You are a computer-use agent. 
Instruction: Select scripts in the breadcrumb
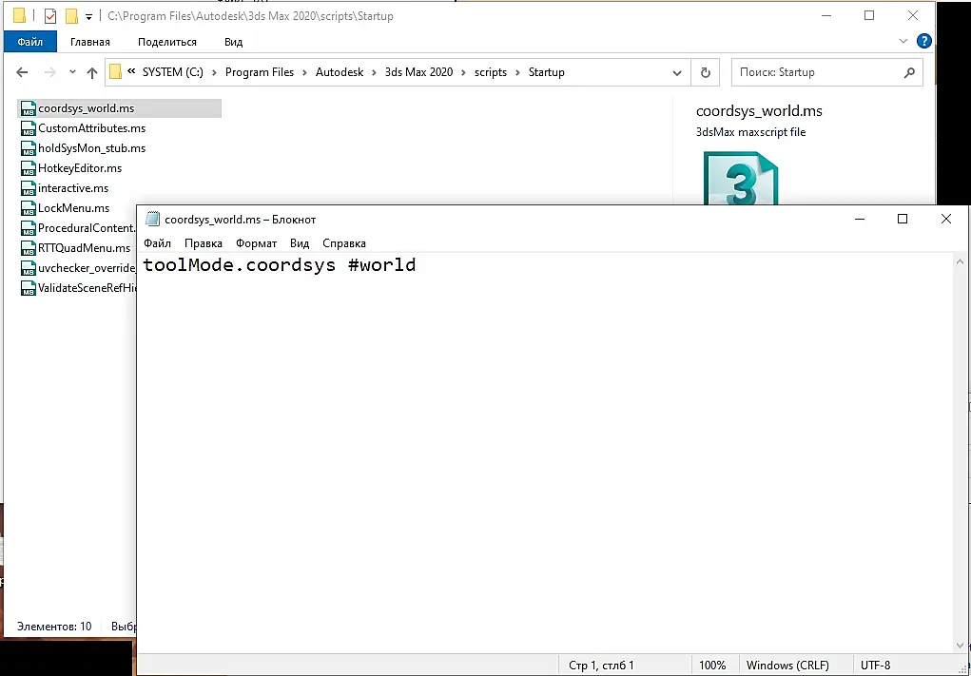pyautogui.click(x=491, y=72)
